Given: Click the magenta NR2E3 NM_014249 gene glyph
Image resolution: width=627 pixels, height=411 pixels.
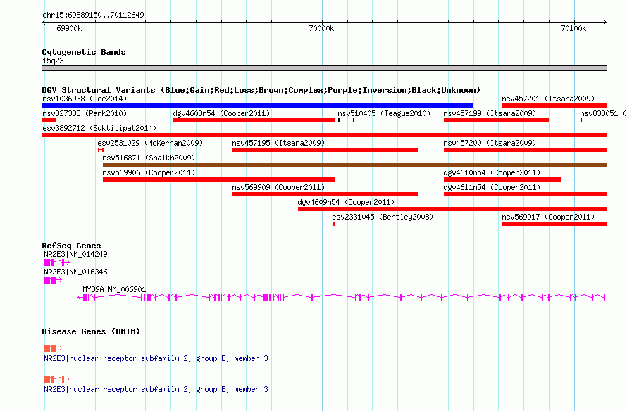Looking at the screenshot, I should pos(57,263).
